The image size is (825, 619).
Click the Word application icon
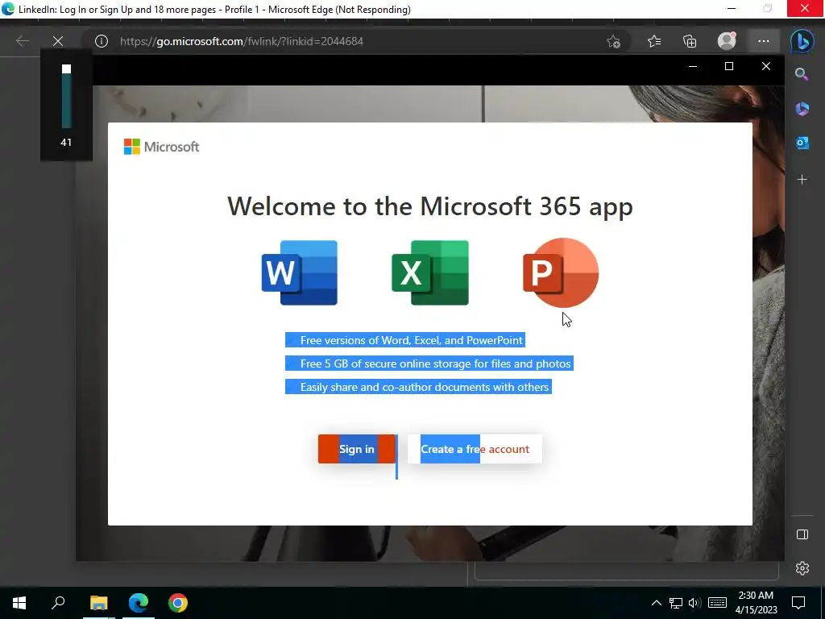tap(300, 272)
